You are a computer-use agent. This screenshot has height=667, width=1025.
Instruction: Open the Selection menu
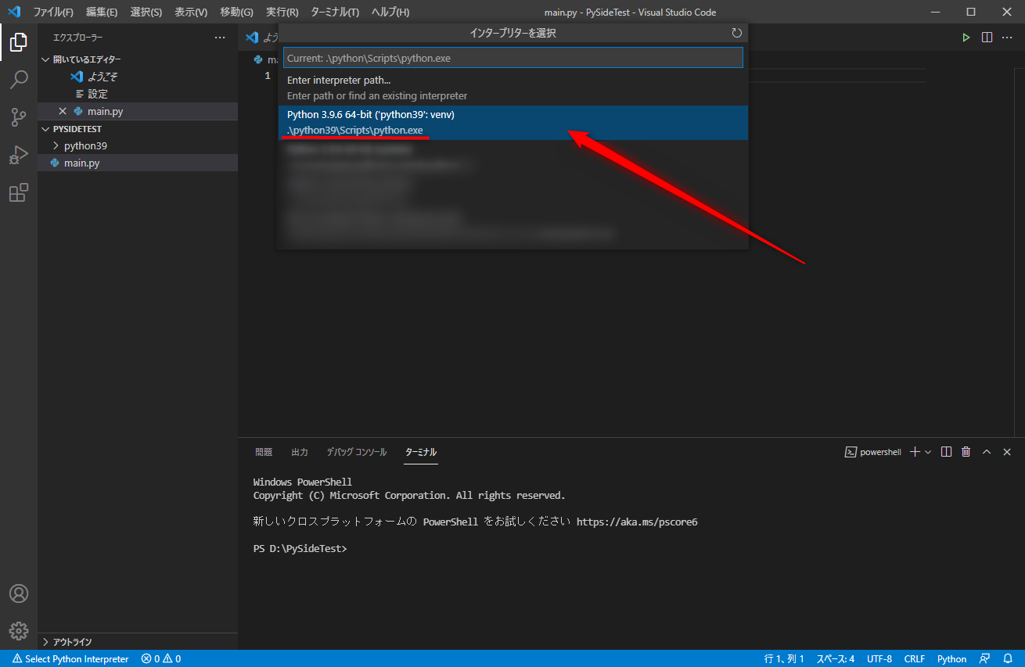(x=146, y=12)
